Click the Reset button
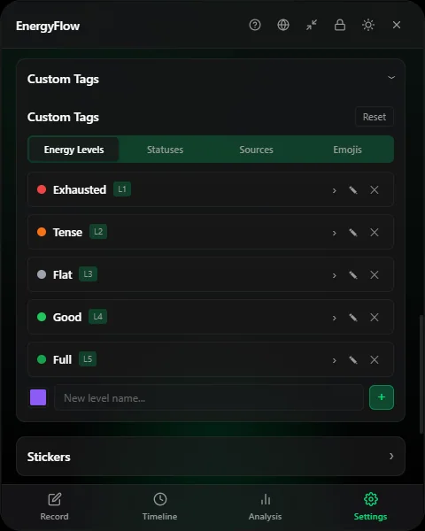425x531 pixels. point(375,117)
